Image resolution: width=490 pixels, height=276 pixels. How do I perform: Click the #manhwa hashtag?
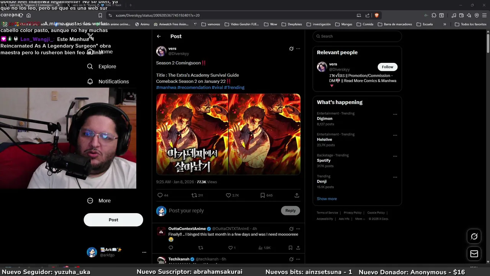pos(166,87)
